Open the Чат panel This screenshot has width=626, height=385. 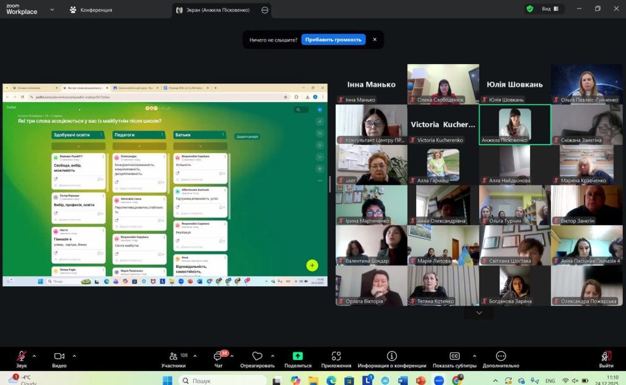[218, 356]
